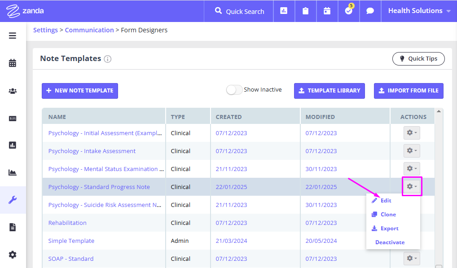Open the settings gear at the sidebar bottom

click(x=12, y=255)
